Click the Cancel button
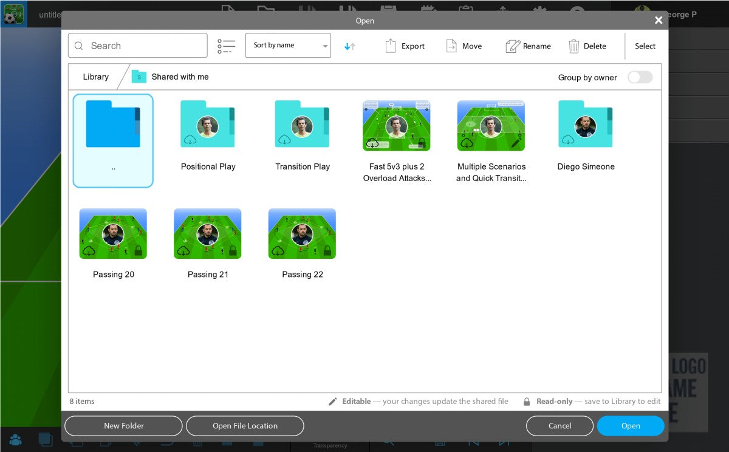The width and height of the screenshot is (729, 452). click(560, 426)
